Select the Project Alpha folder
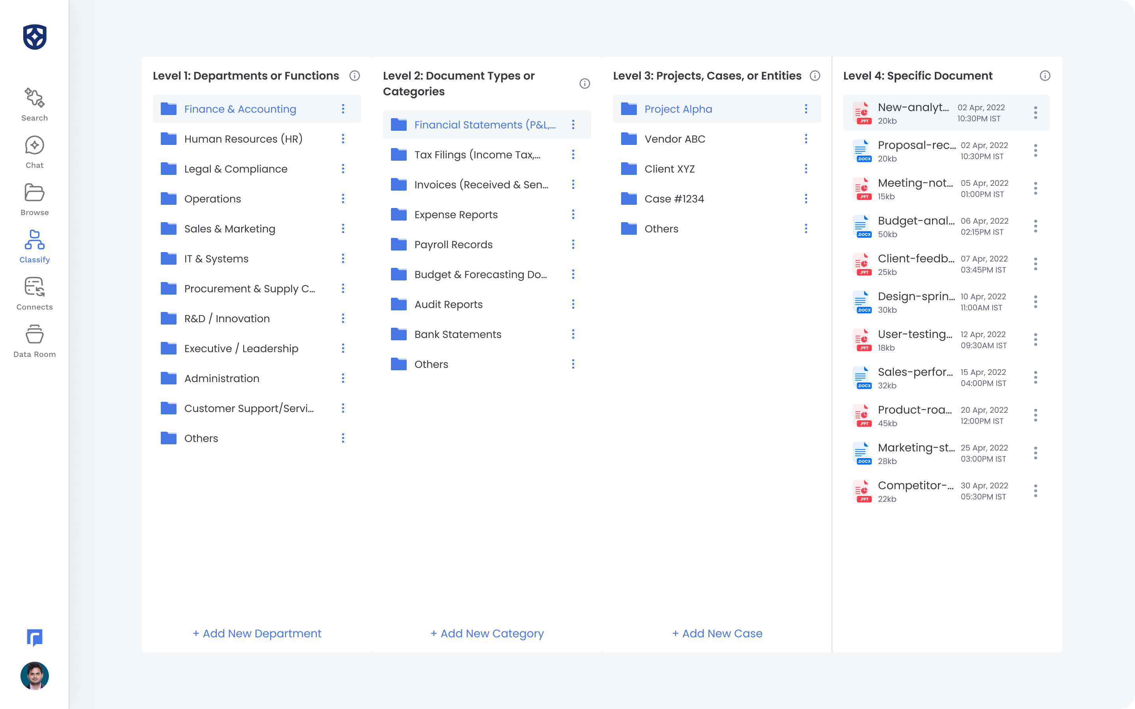 (717, 109)
